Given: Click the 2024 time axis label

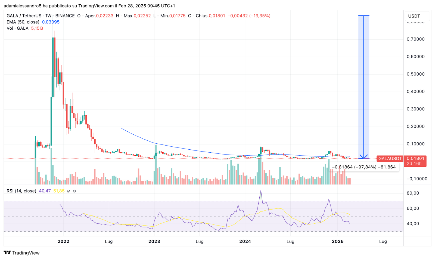Looking at the screenshot, I should pyautogui.click(x=245, y=241).
